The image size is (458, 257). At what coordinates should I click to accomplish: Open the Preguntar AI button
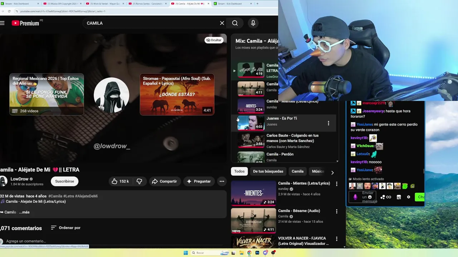[x=199, y=181]
